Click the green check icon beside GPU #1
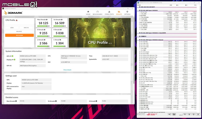The image size is (202, 119). [12, 56]
